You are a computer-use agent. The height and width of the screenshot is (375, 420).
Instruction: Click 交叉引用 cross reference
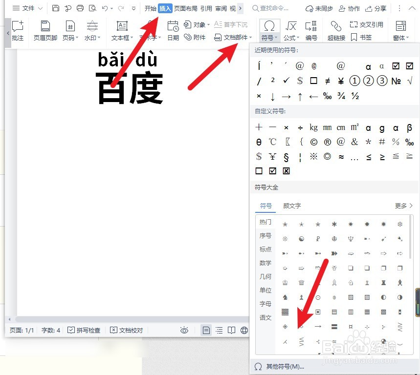(x=366, y=24)
